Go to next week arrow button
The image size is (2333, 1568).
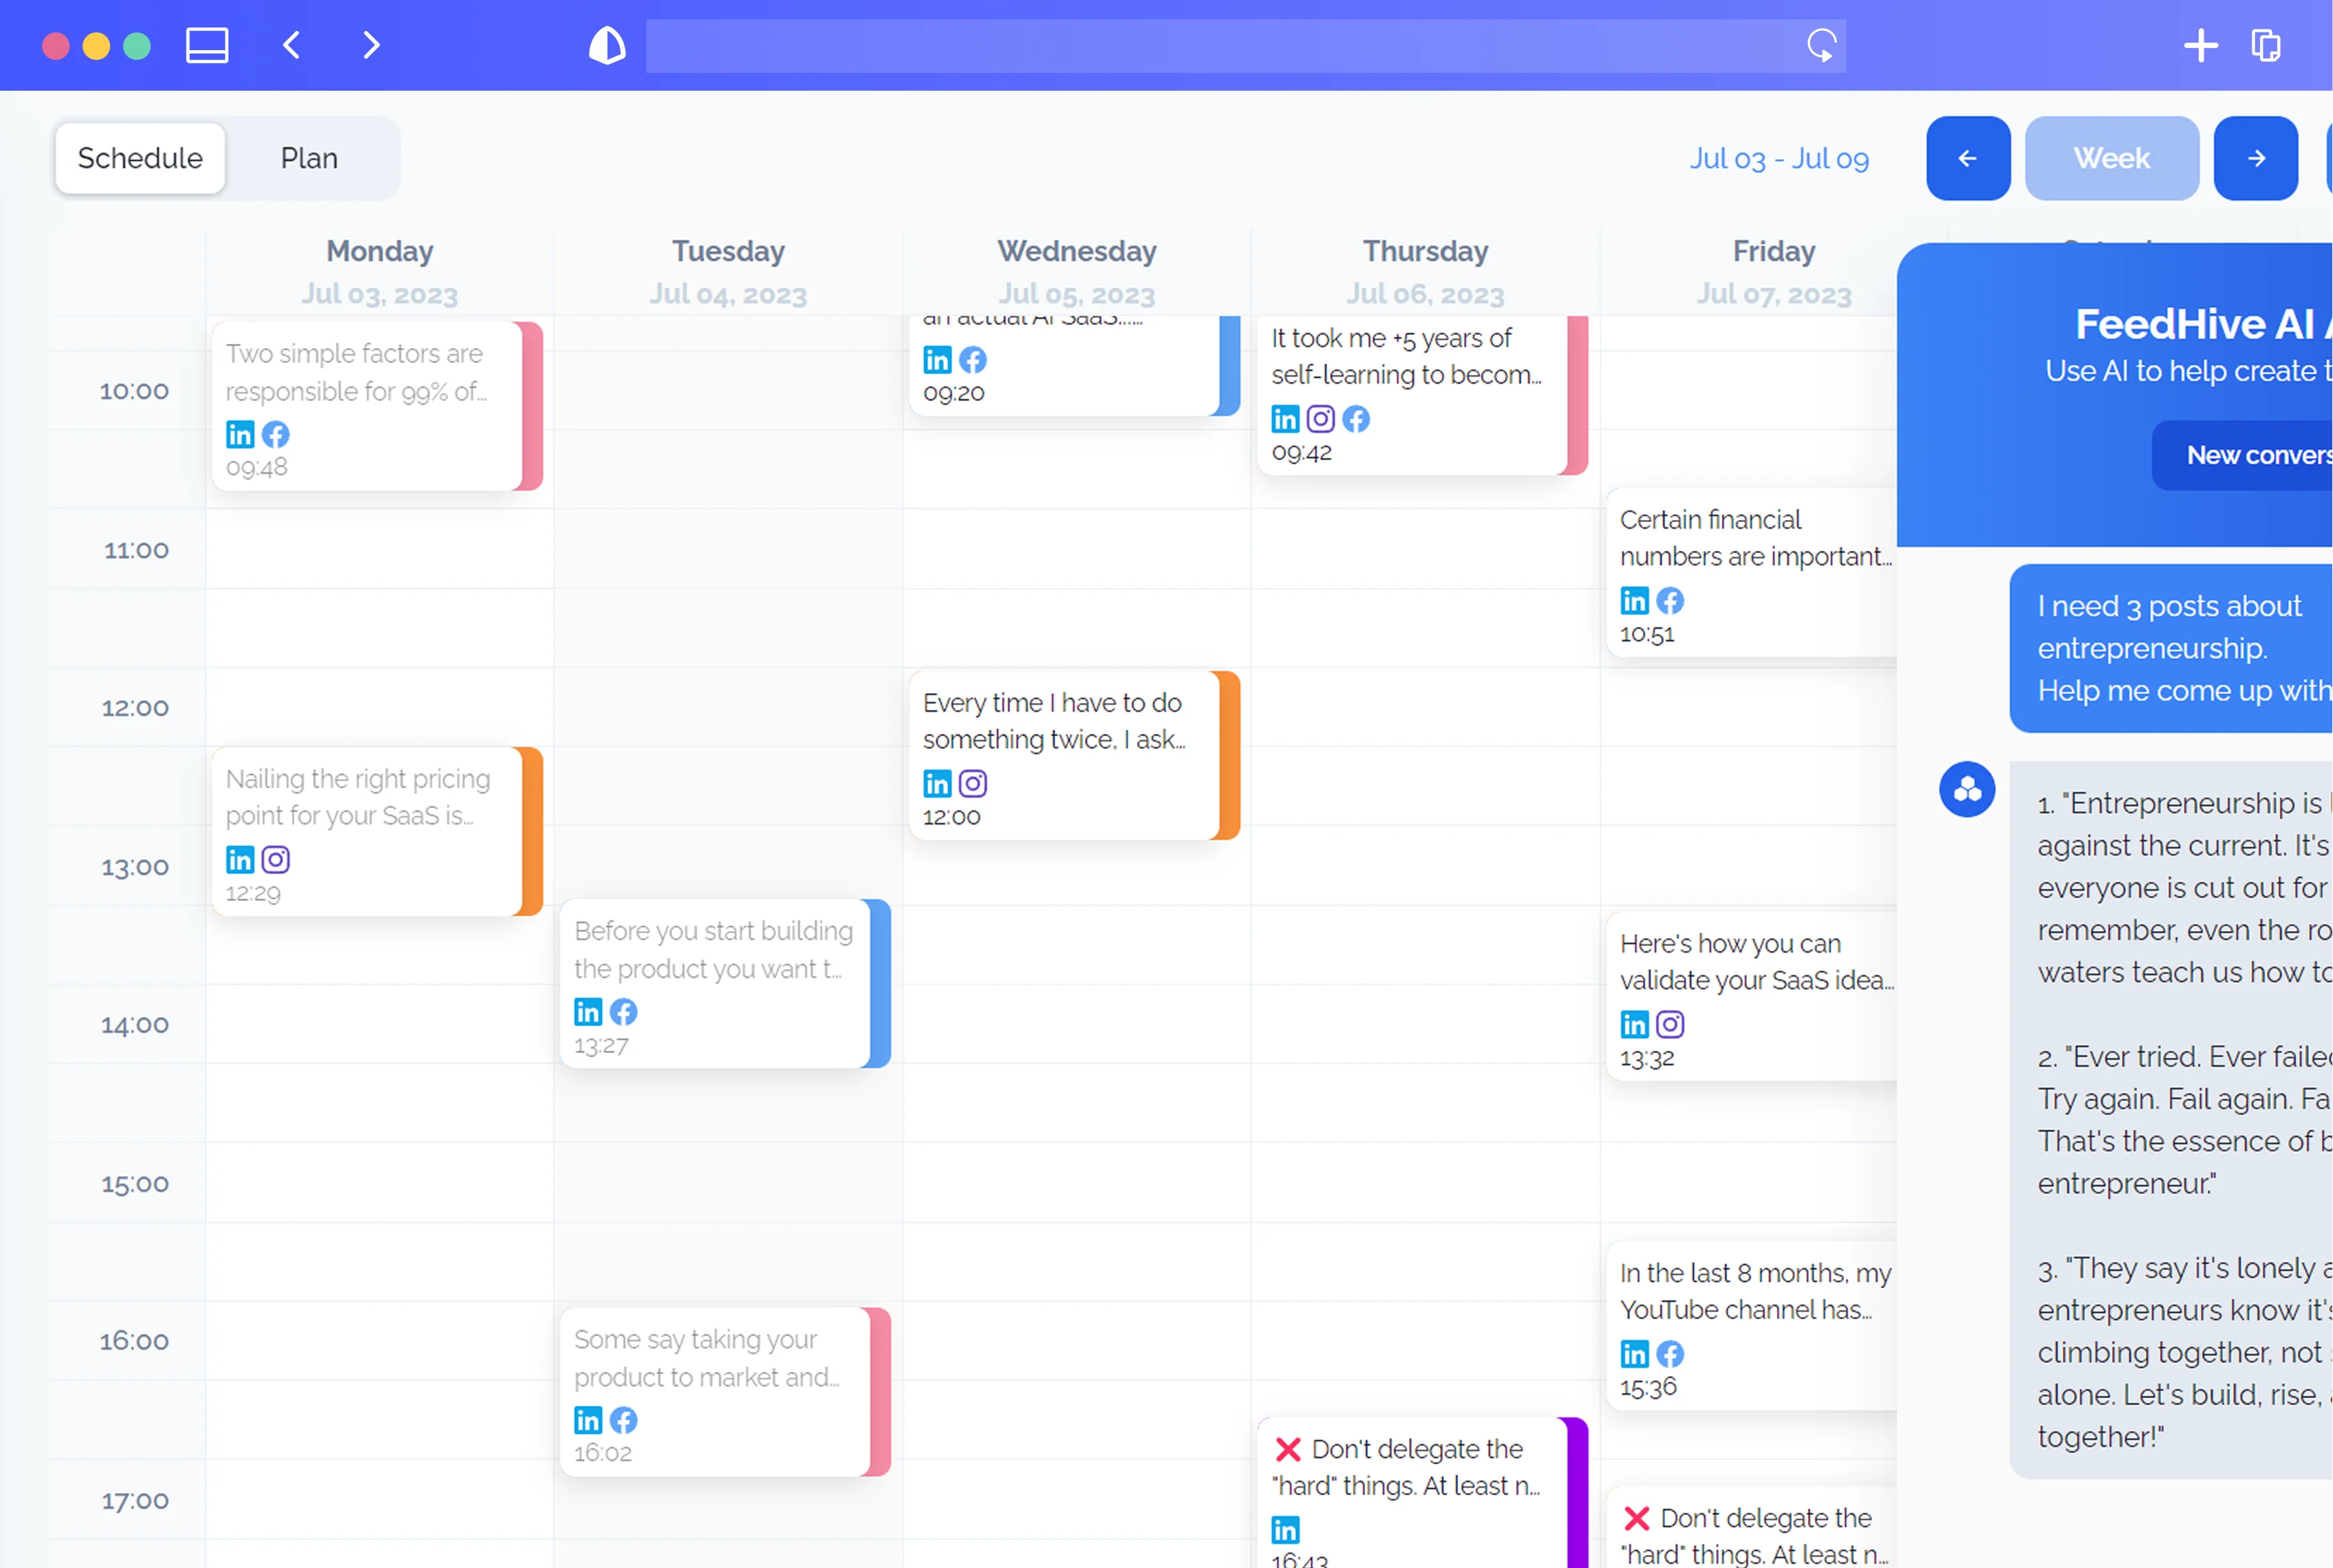(2255, 158)
